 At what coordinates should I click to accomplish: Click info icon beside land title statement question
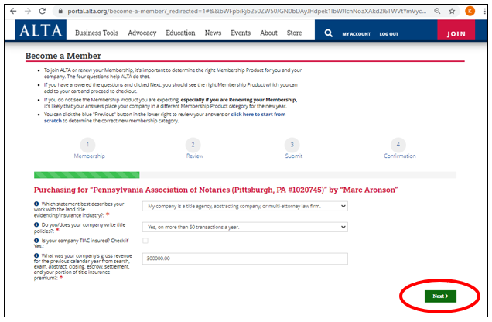click(x=36, y=204)
